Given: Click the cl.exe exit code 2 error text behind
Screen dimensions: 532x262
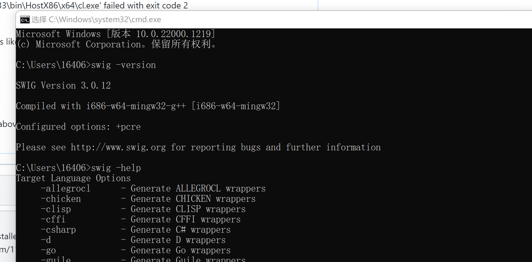Looking at the screenshot, I should click(94, 5).
